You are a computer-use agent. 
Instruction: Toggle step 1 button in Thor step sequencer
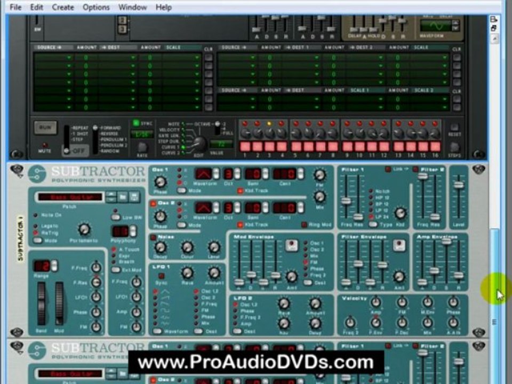coord(245,147)
